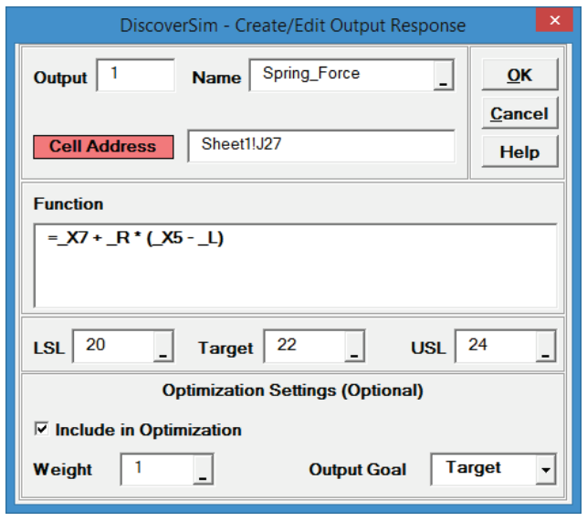Click the Target value field showing 22
Image resolution: width=587 pixels, height=521 pixels.
[x=304, y=347]
